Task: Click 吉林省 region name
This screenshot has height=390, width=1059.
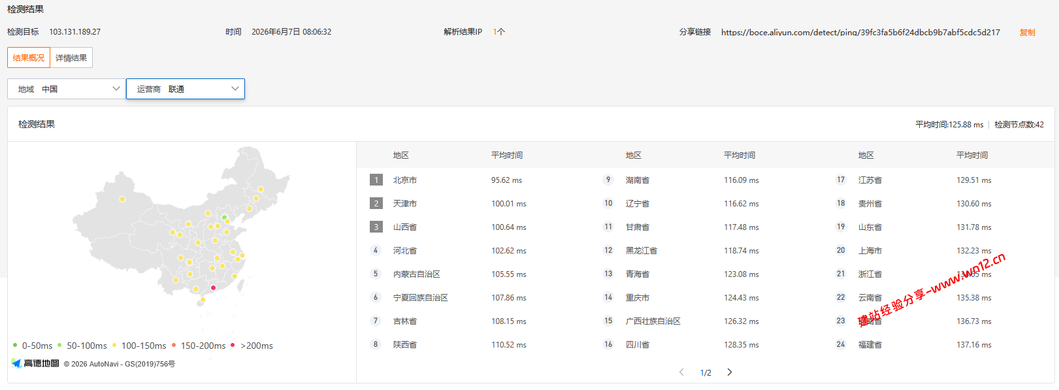Action: click(405, 321)
